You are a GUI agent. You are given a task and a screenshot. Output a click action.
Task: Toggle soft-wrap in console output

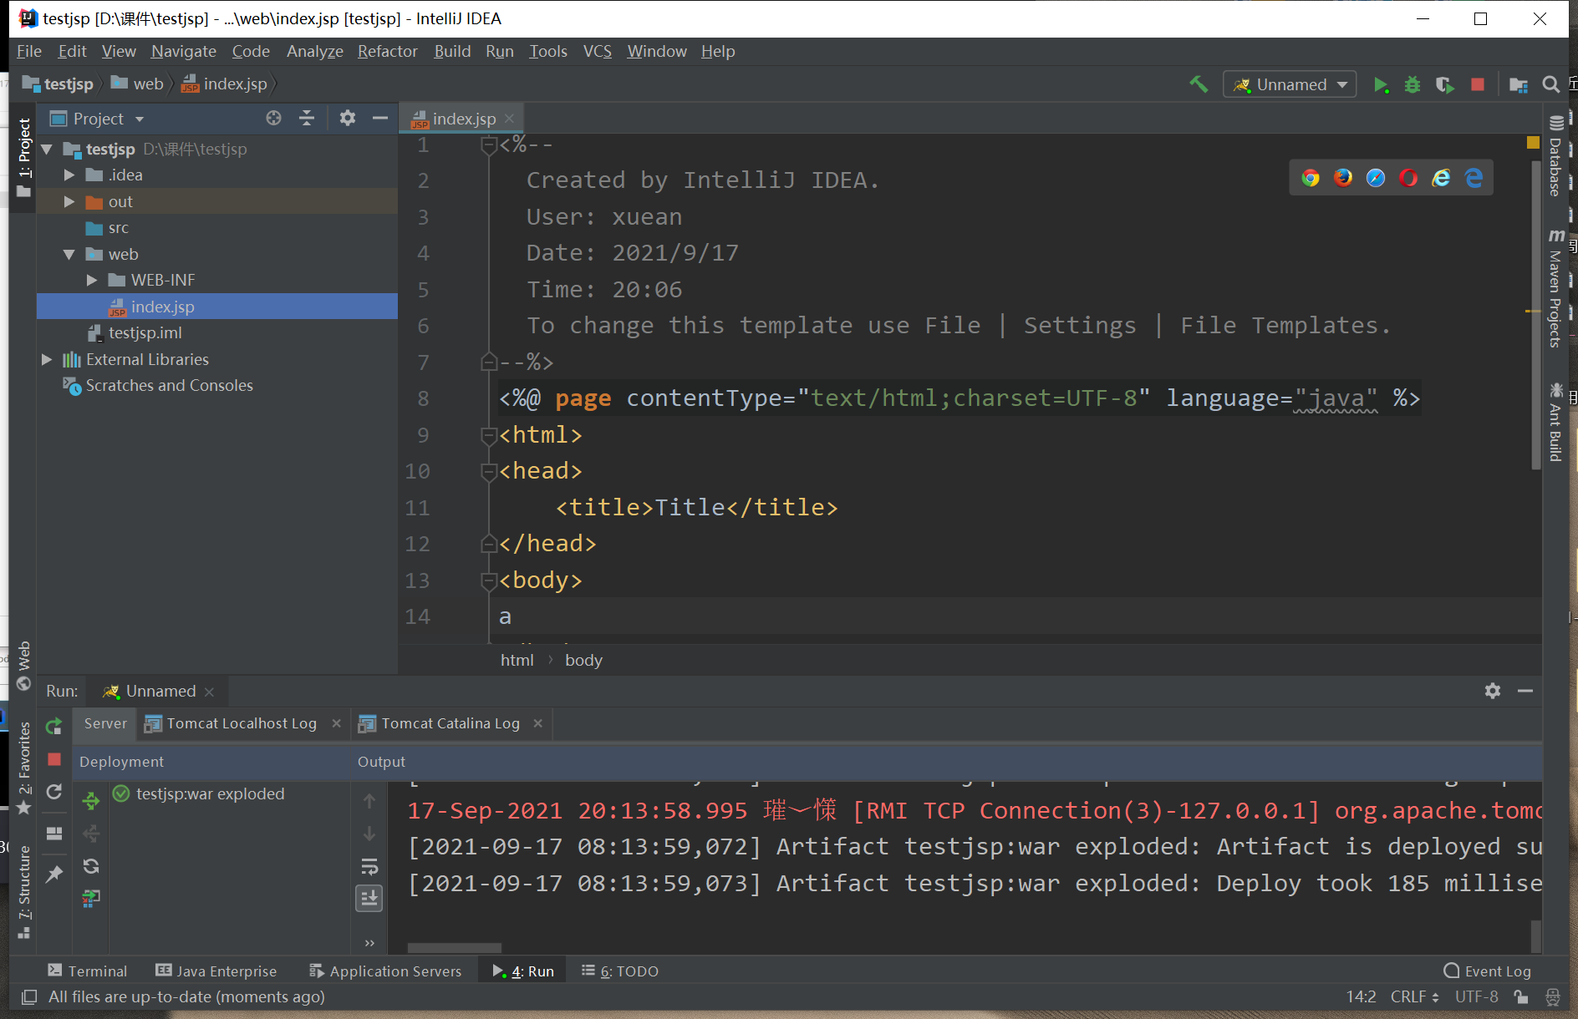click(369, 866)
